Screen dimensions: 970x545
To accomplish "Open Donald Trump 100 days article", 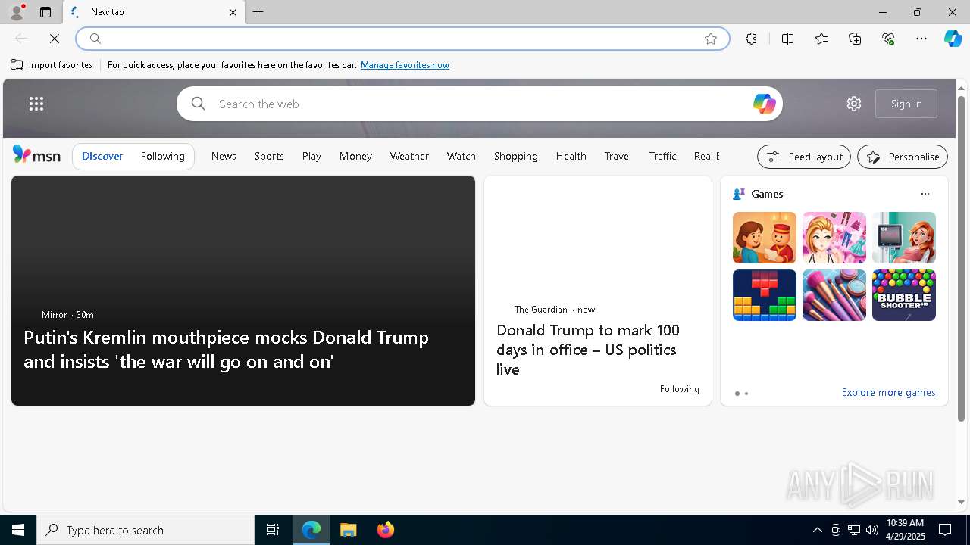I will pos(588,350).
